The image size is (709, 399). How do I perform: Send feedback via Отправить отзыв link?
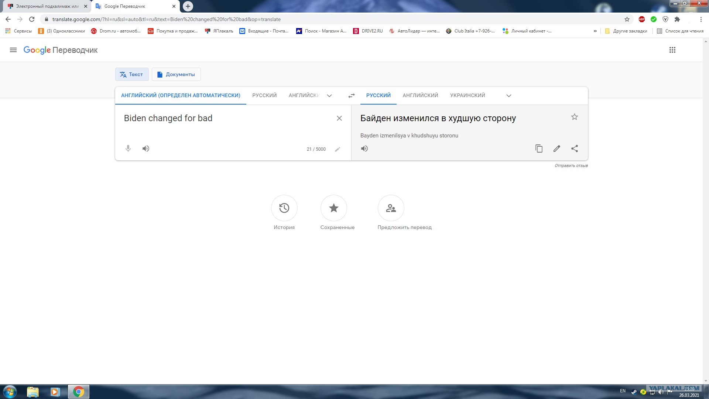(x=571, y=166)
